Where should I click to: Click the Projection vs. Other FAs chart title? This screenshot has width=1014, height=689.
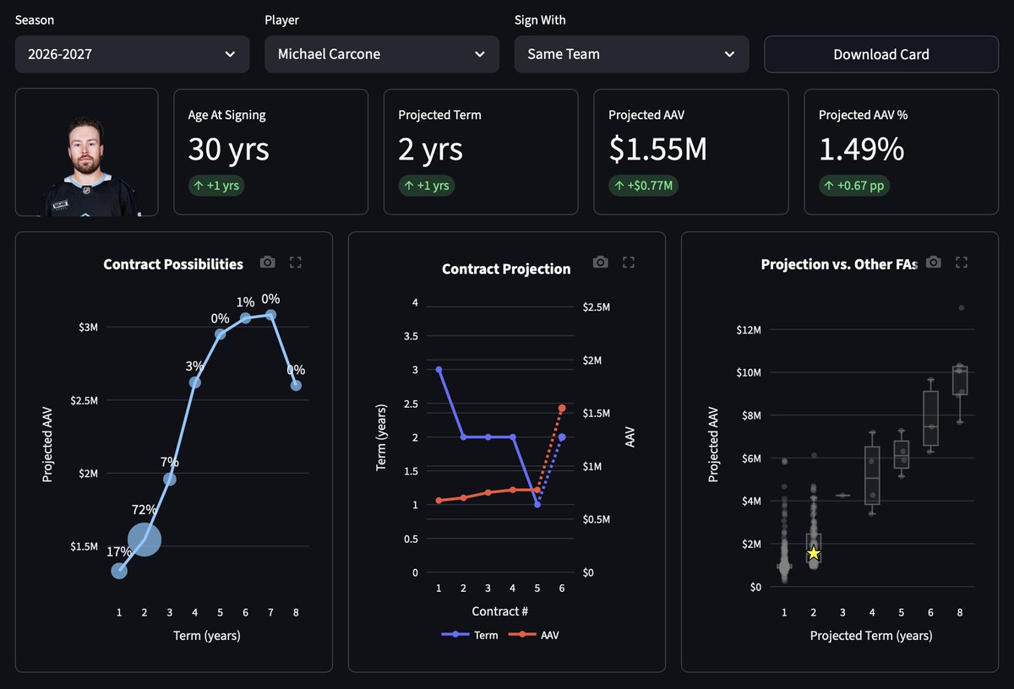[839, 264]
